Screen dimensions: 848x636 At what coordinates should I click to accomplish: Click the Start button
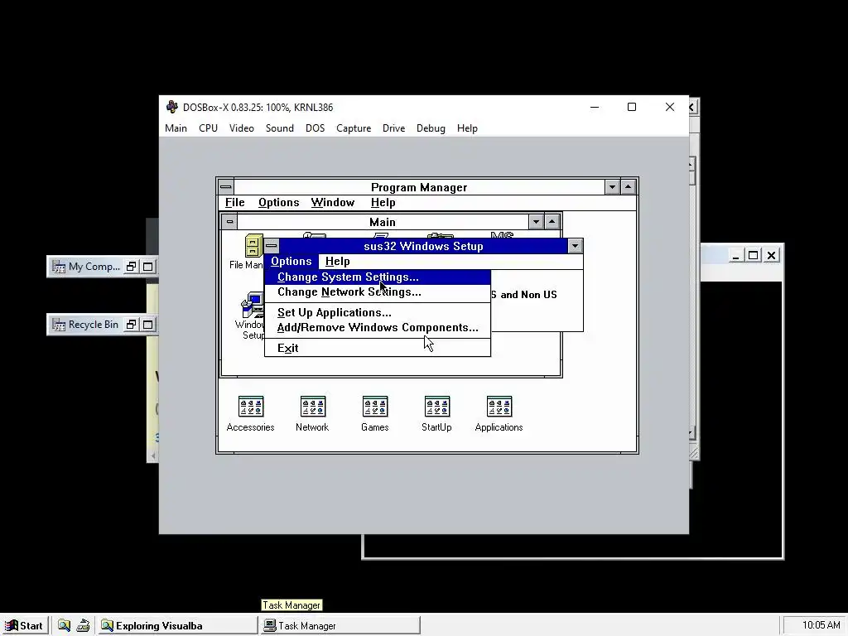click(x=24, y=626)
